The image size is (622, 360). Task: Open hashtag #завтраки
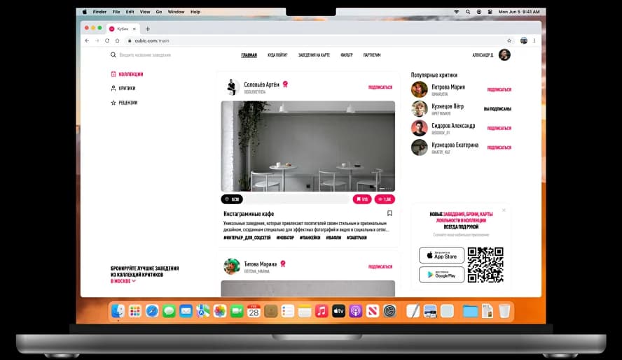coord(357,238)
